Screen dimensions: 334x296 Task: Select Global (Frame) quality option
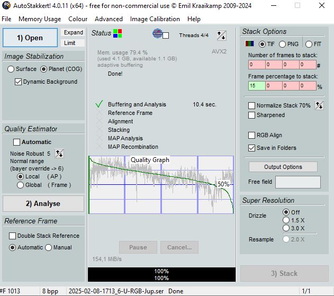pos(44,185)
